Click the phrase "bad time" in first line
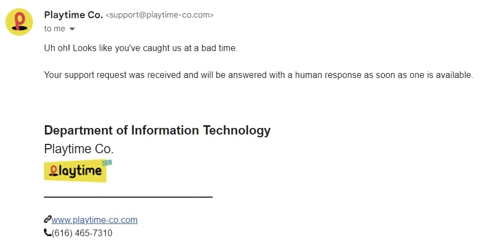The width and height of the screenshot is (487, 246). point(220,48)
